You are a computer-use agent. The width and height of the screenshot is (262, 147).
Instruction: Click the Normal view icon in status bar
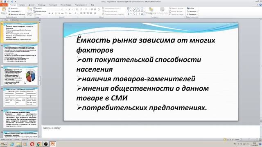pos(225,140)
